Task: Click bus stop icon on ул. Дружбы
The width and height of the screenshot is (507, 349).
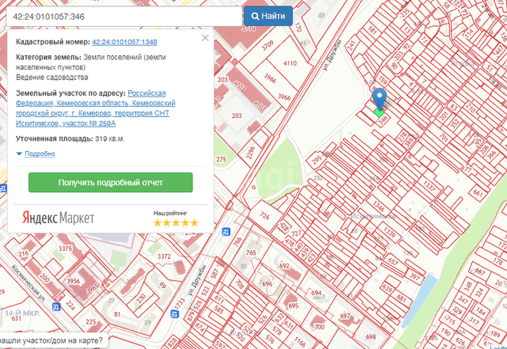Action: coord(227,231)
